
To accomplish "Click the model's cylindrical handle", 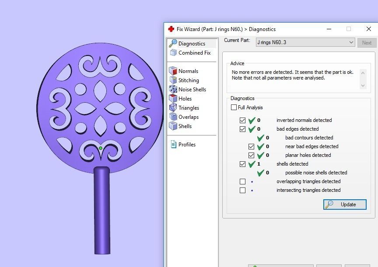I will (x=102, y=211).
